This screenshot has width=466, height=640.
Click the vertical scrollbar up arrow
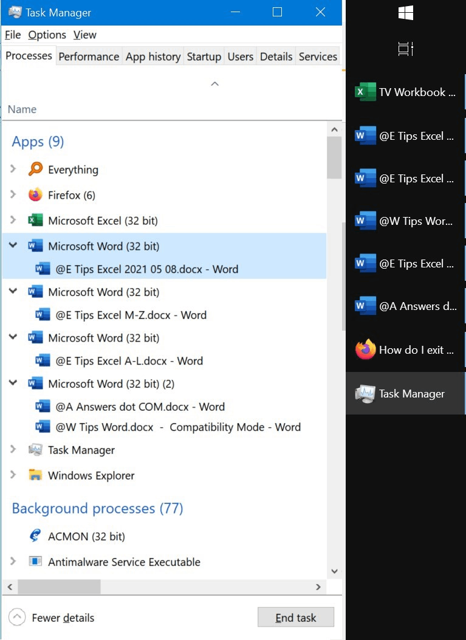334,130
